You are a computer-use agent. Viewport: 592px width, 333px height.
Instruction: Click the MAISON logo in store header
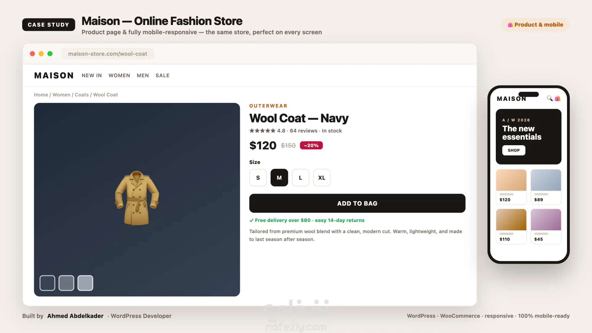click(54, 76)
